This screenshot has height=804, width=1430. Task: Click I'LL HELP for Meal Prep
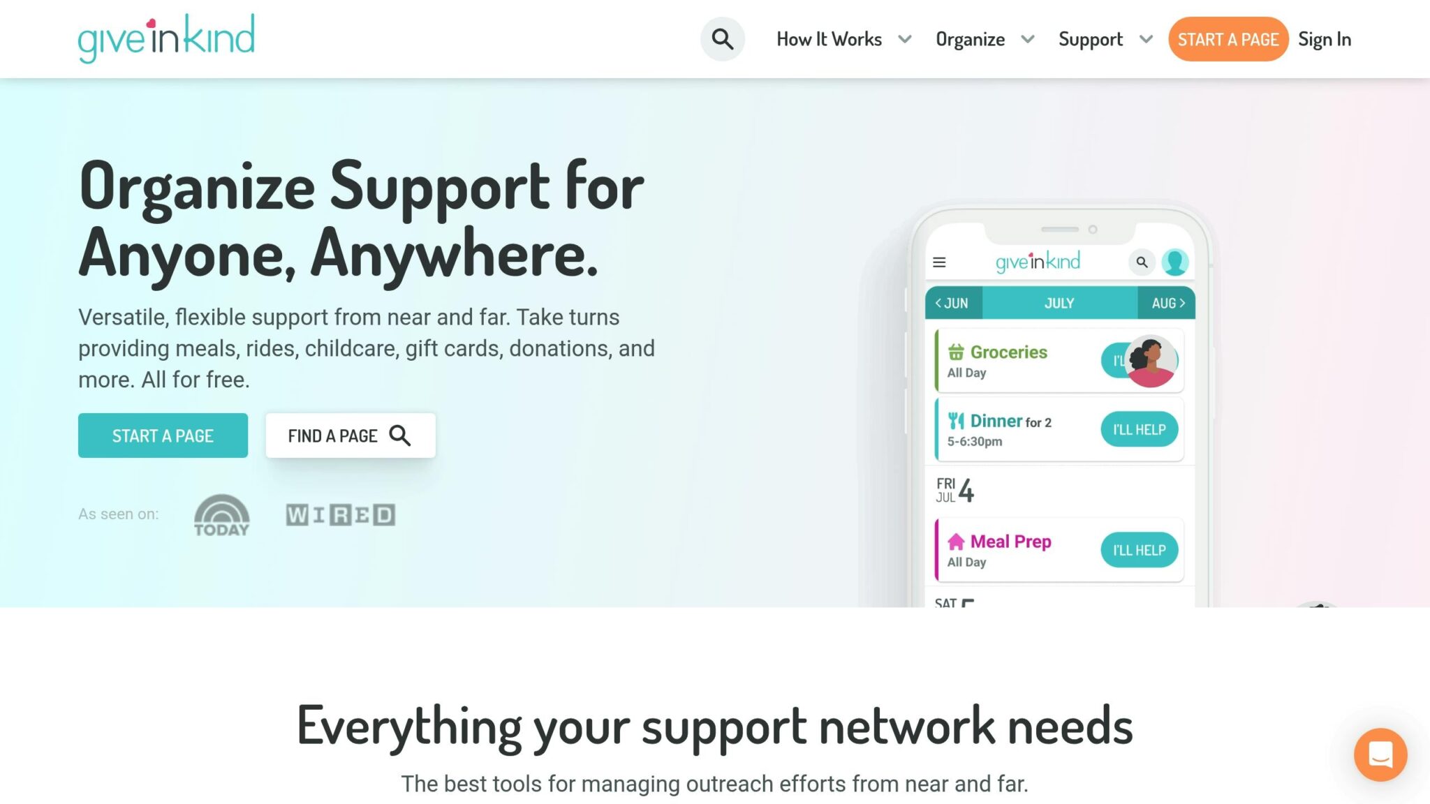(x=1139, y=550)
